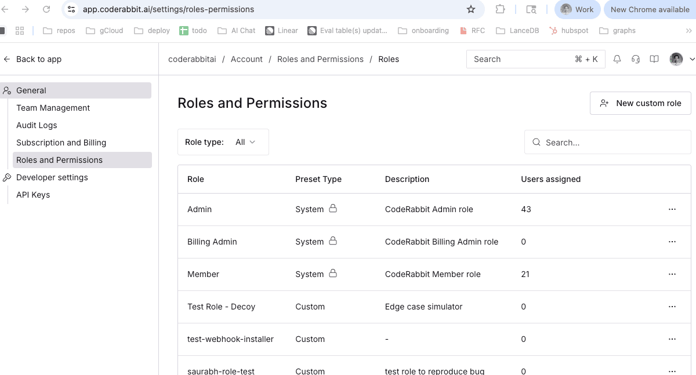Click the notifications bell icon
This screenshot has width=696, height=375.
617,59
